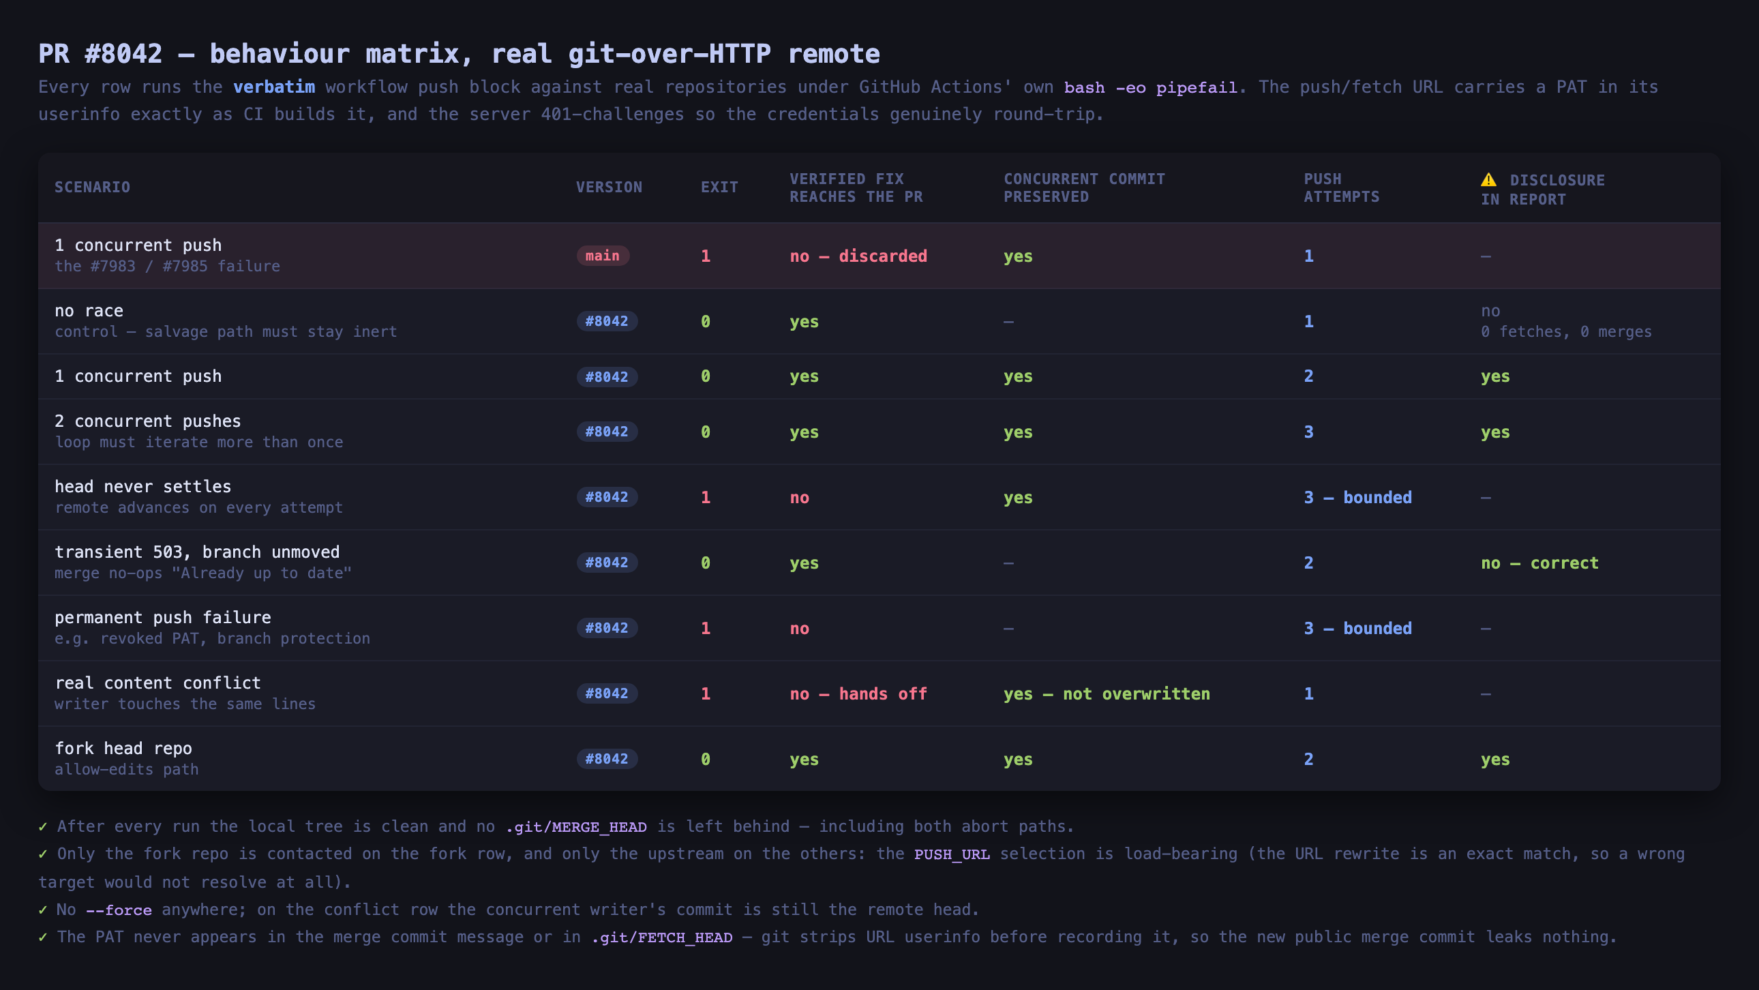Click the #8042 badge in the 'no race' row

click(606, 321)
